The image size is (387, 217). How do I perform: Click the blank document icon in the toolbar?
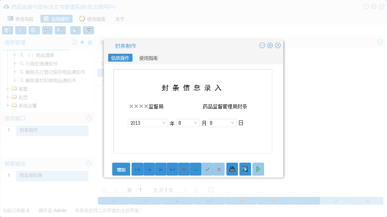34,30
